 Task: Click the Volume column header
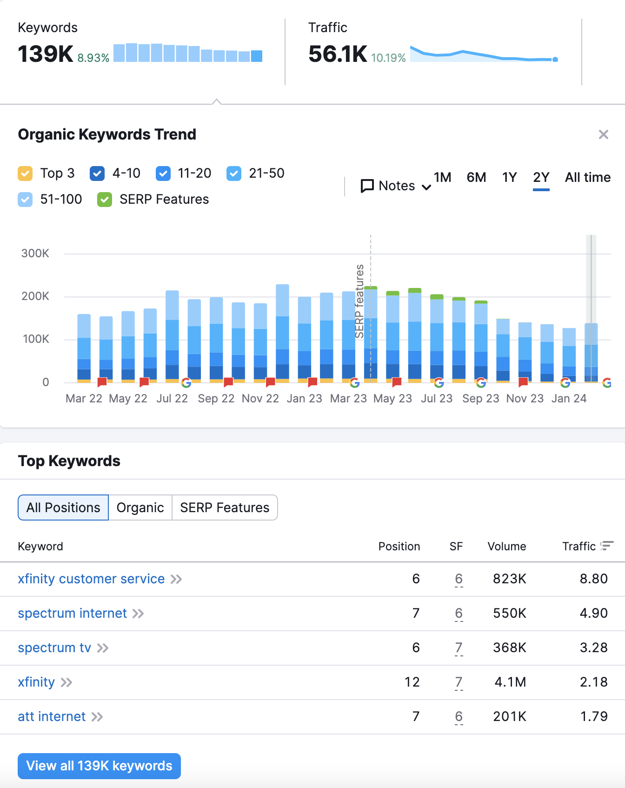[507, 546]
